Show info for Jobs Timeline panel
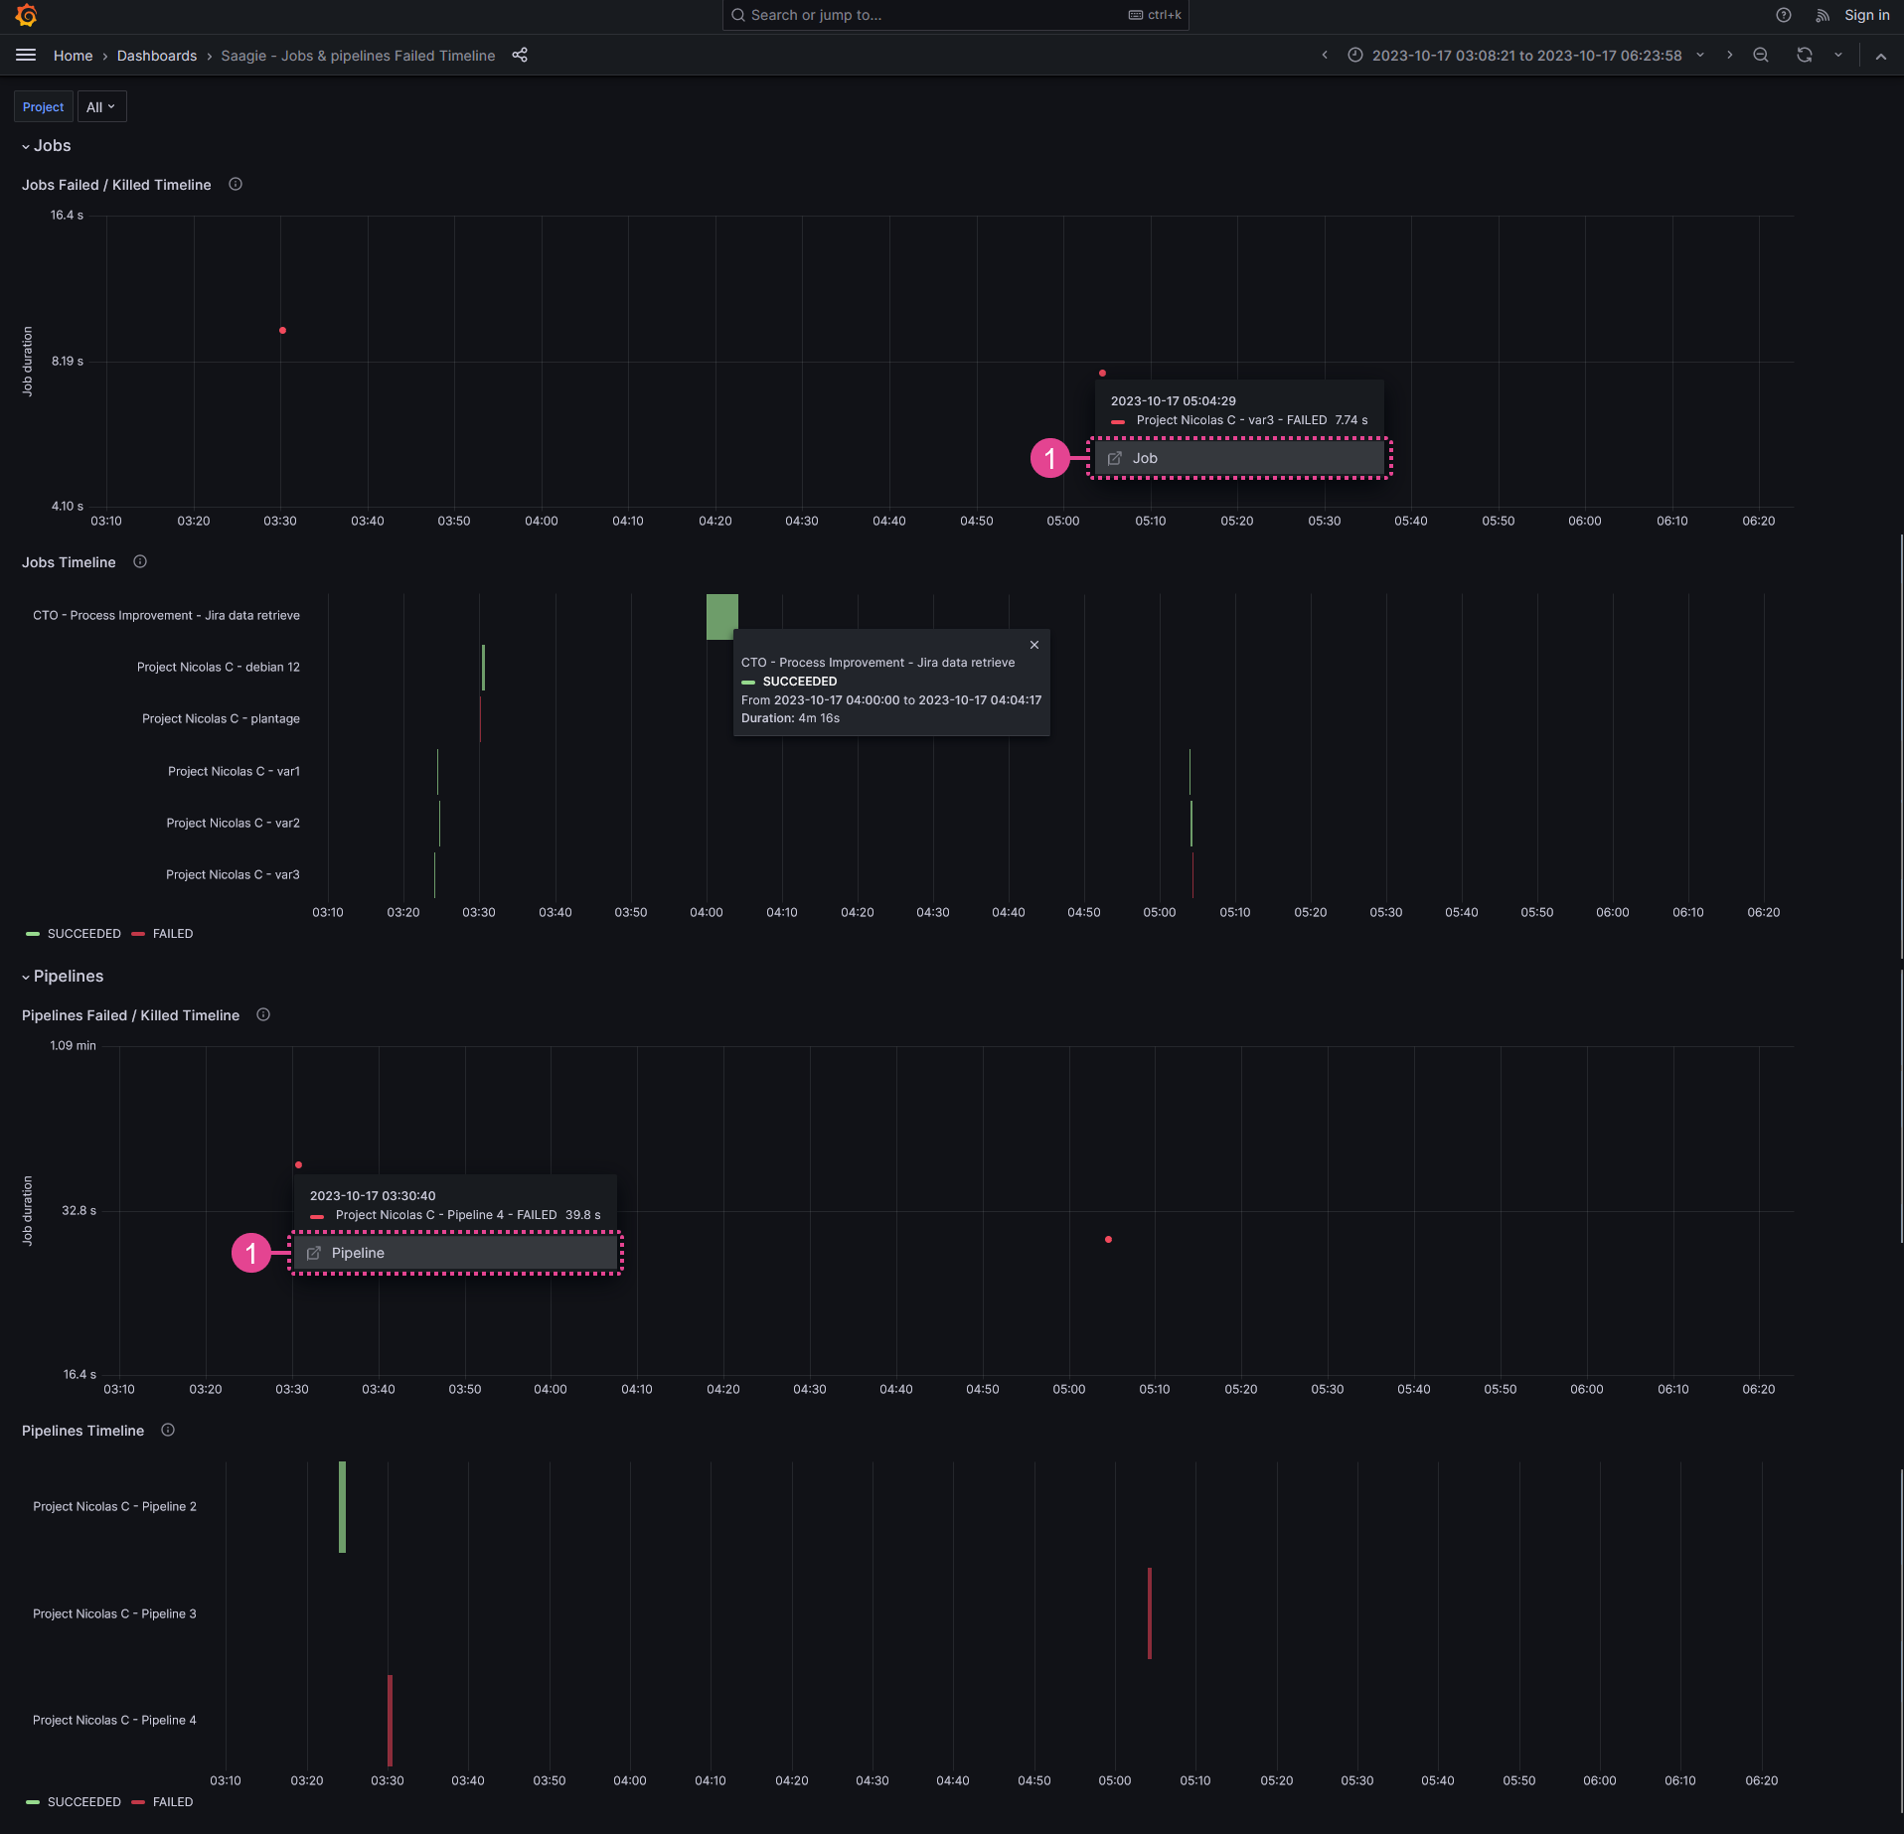 140,561
